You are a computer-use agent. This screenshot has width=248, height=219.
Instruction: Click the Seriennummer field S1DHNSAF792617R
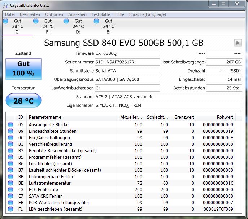[x=127, y=62]
